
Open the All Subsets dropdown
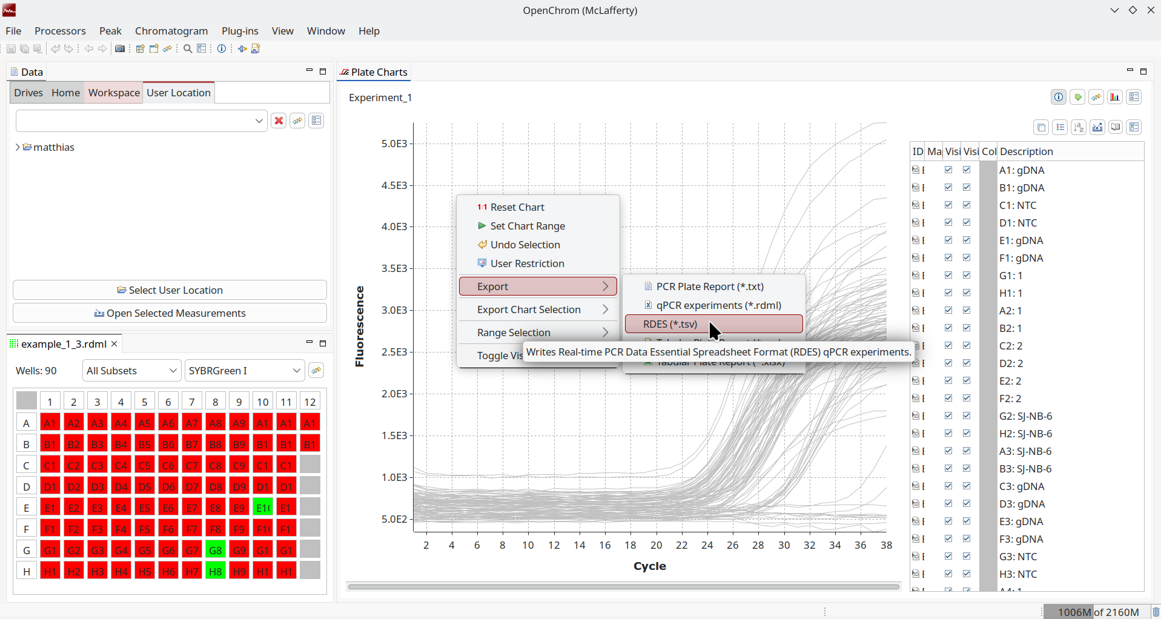131,371
